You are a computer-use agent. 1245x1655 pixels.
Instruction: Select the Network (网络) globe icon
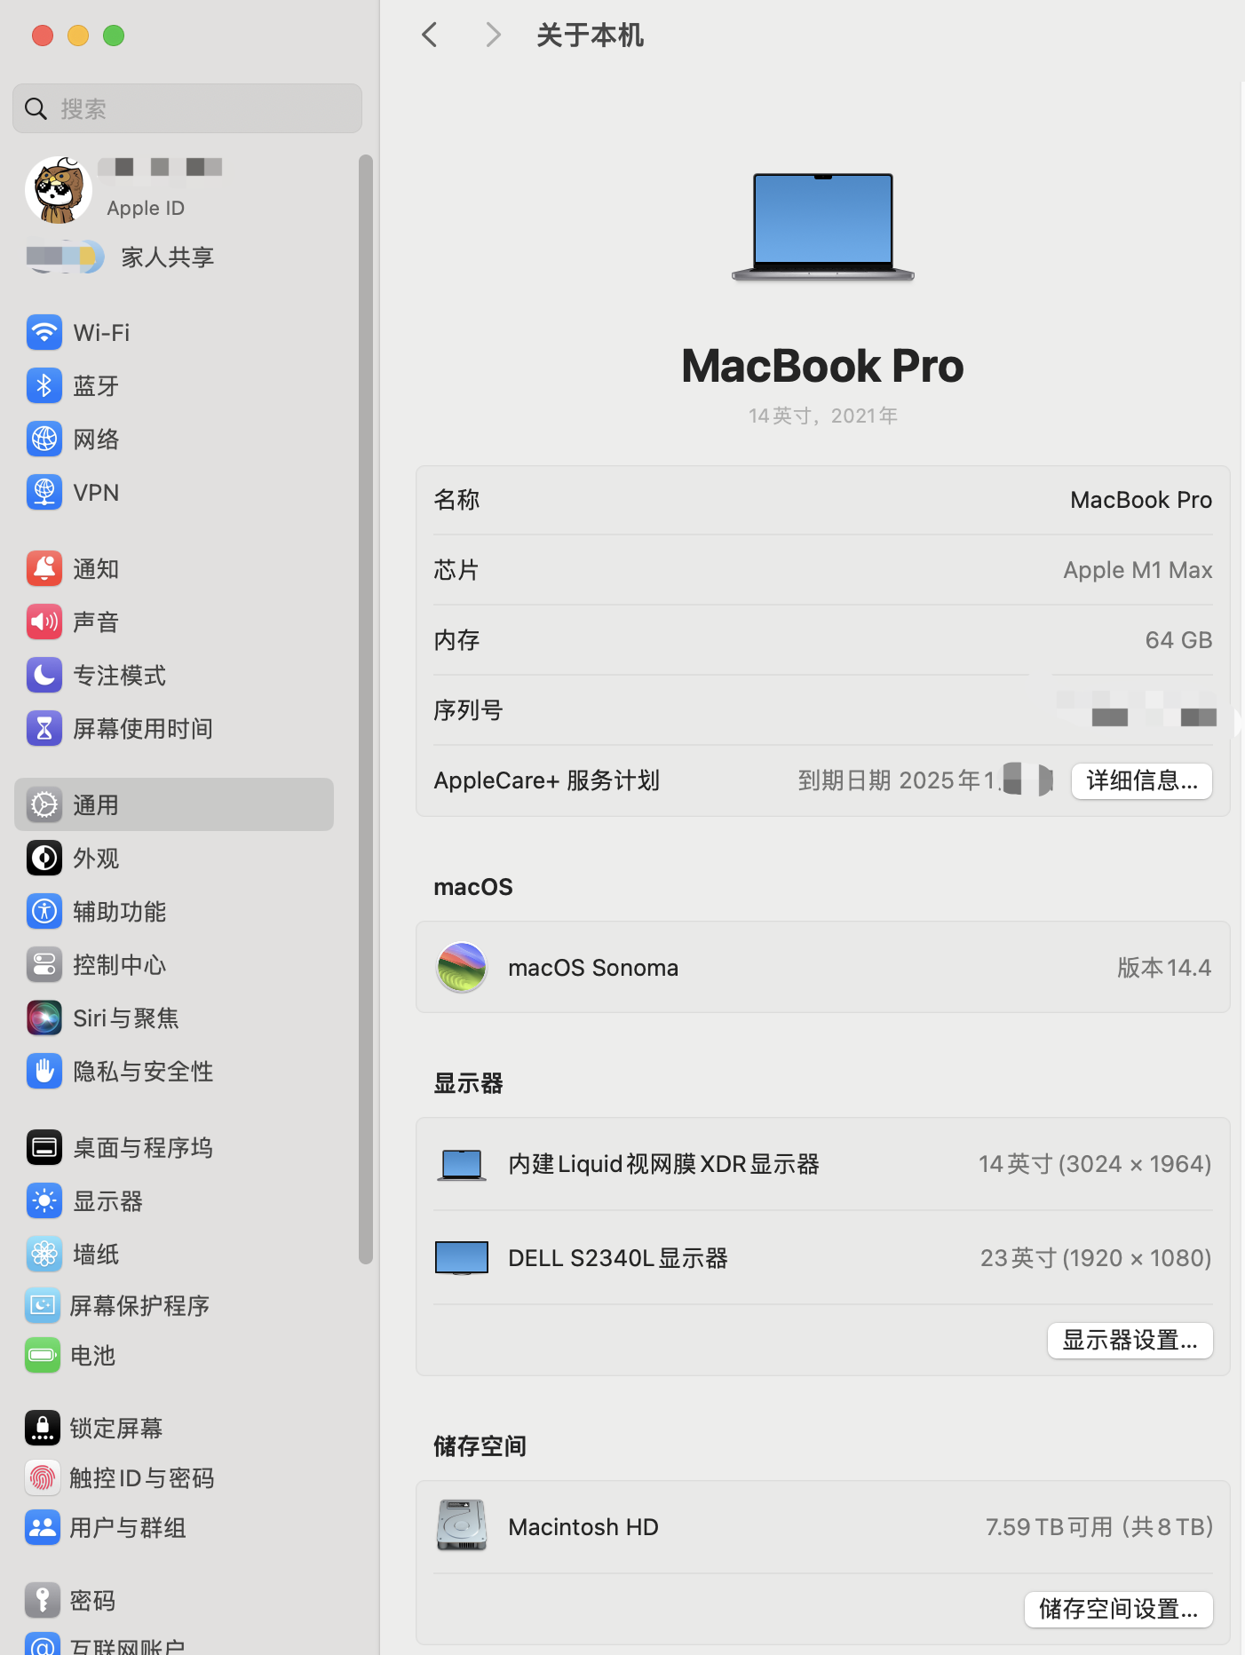tap(44, 439)
